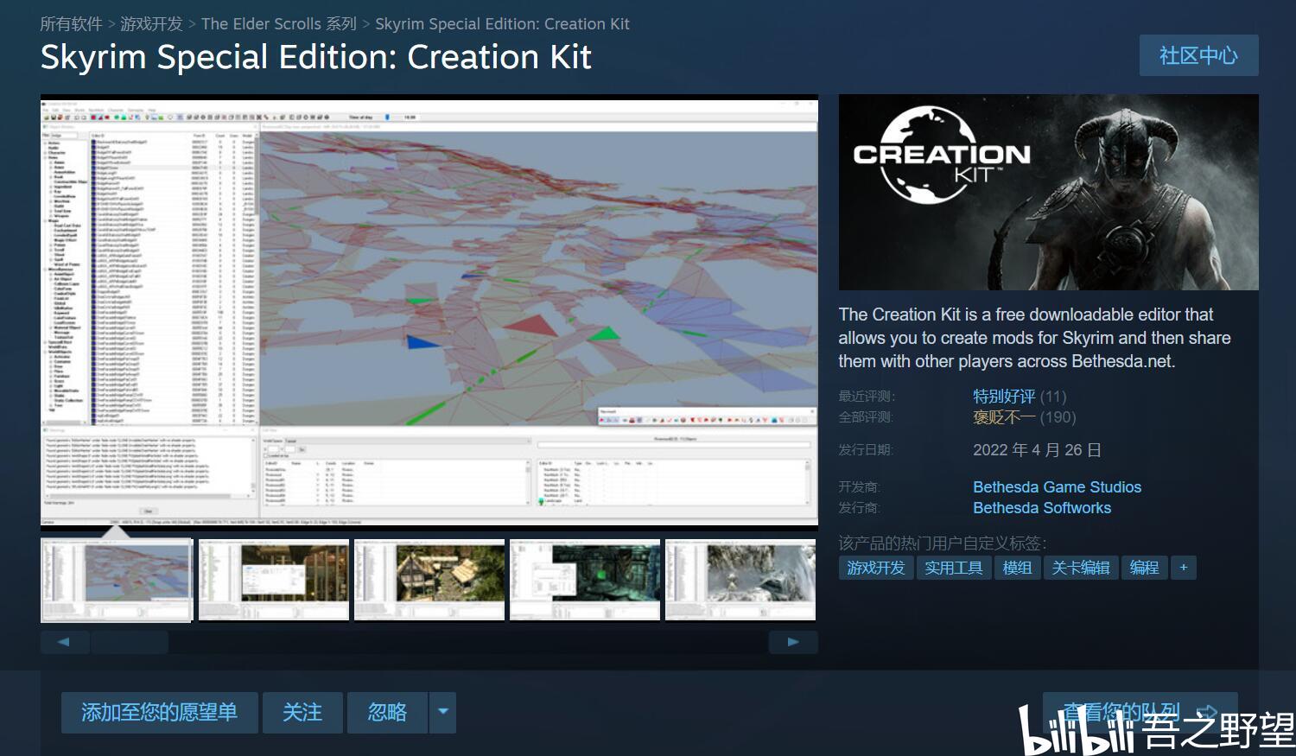Click the release date 2022 年 4 月 26 日
Image resolution: width=1296 pixels, height=756 pixels.
click(x=1037, y=450)
